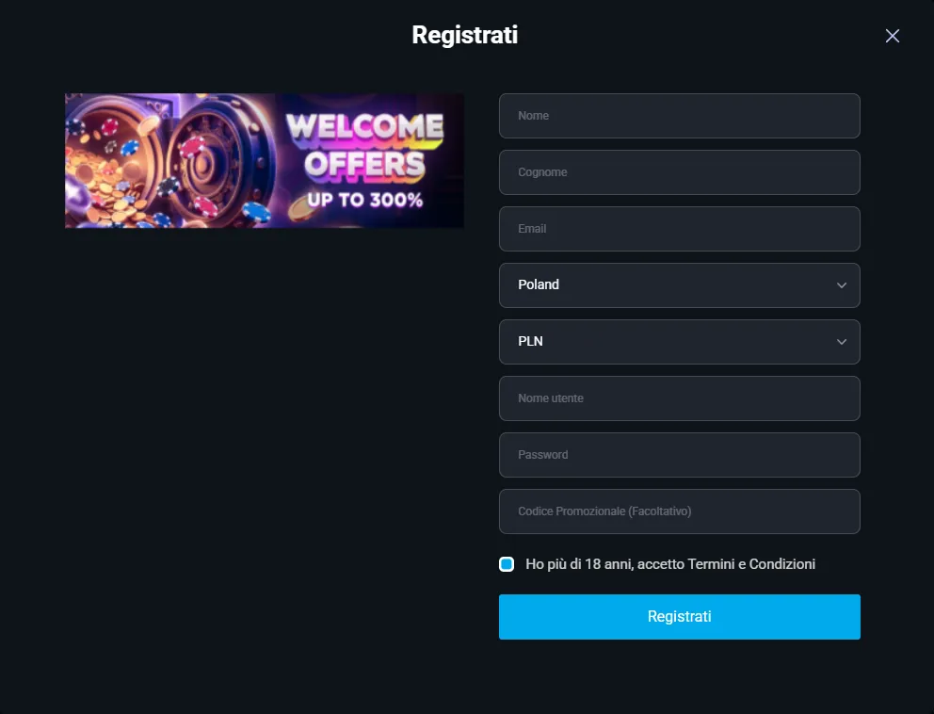Focus the Nome input field
The image size is (934, 714).
click(x=679, y=116)
